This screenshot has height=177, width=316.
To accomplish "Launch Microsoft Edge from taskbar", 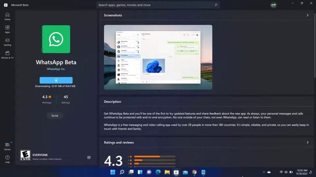I will pos(158,172).
